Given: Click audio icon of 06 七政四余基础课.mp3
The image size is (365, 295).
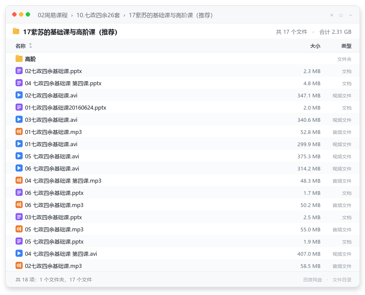Looking at the screenshot, I should pyautogui.click(x=19, y=205).
